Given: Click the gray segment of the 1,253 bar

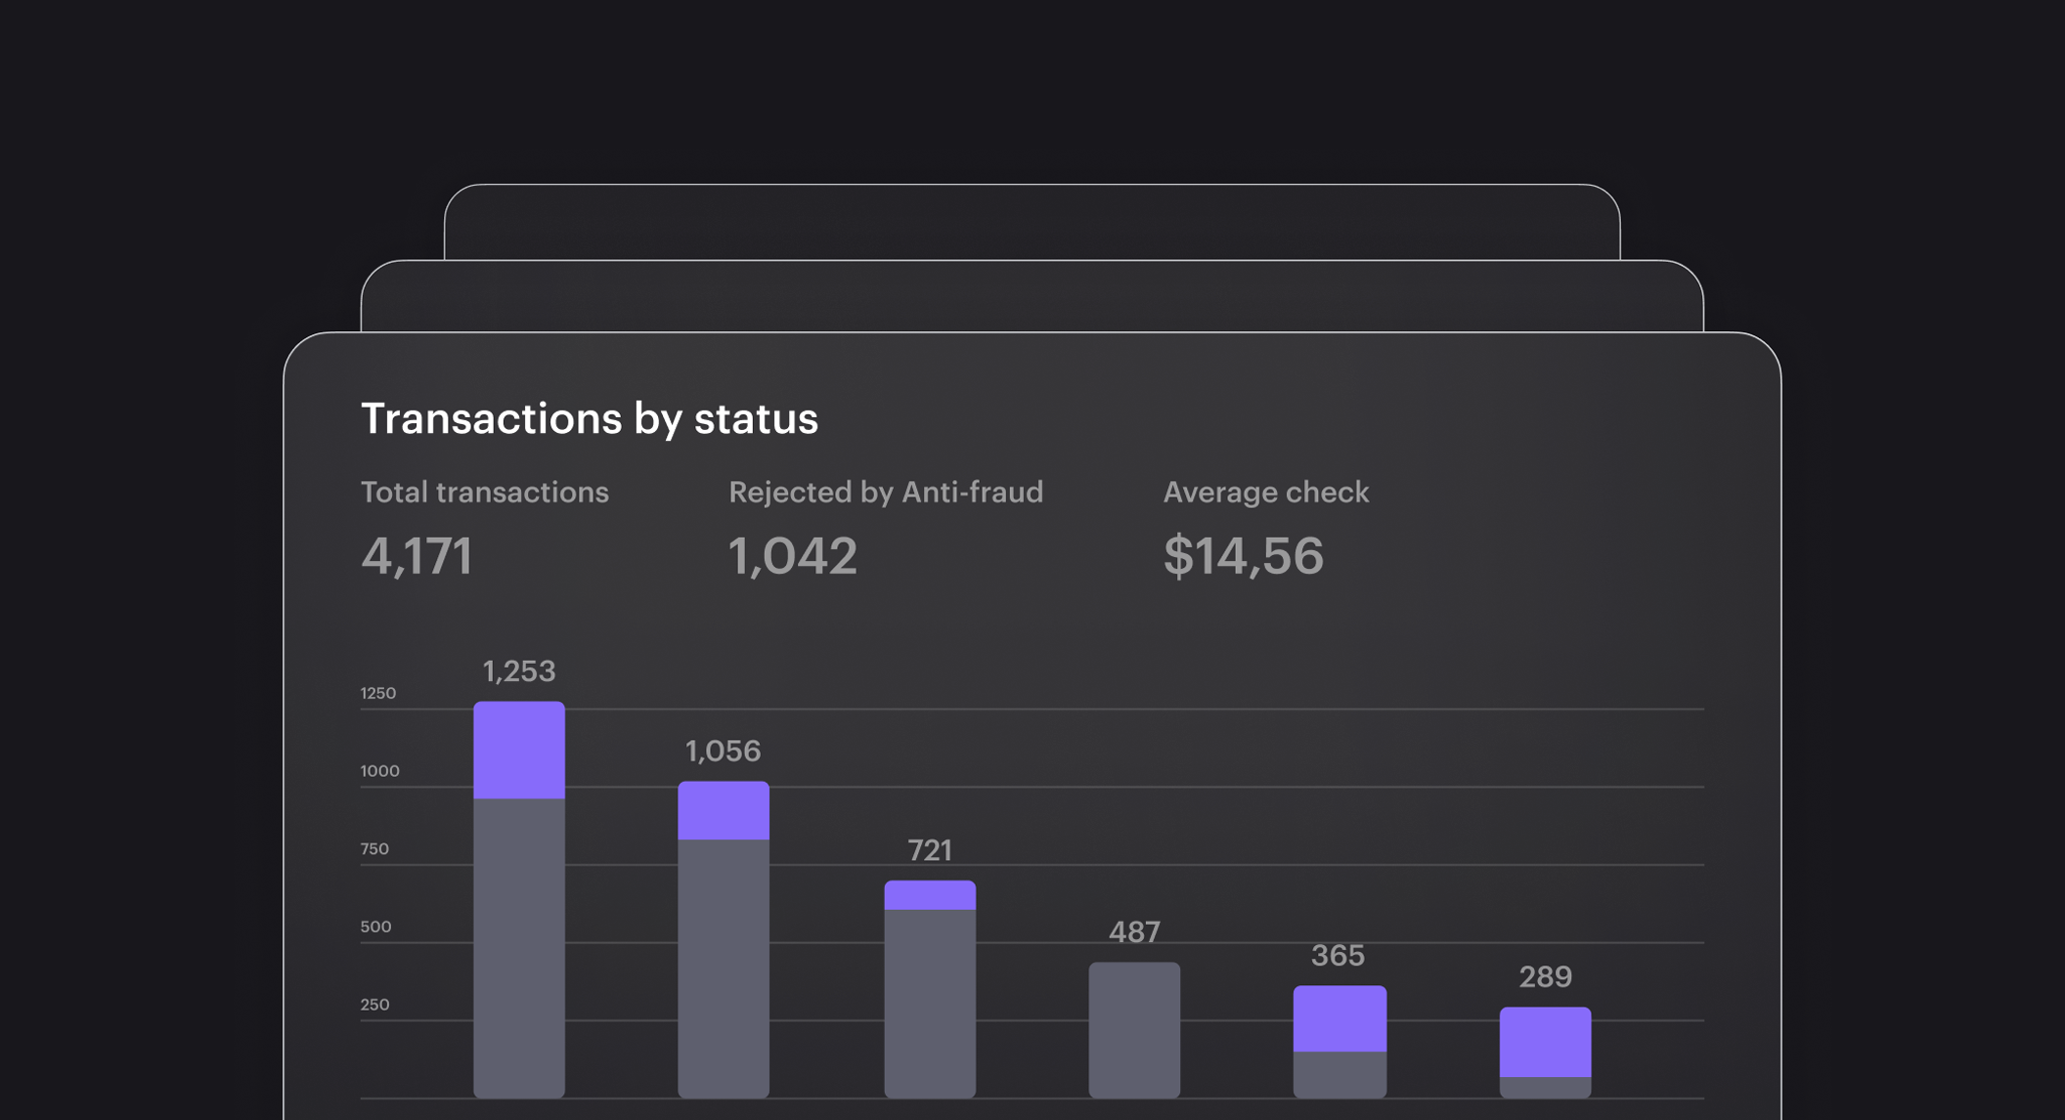Looking at the screenshot, I should coord(519,948).
